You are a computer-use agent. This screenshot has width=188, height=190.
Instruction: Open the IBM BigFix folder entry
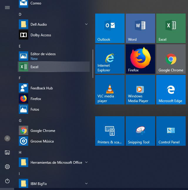[54, 184]
